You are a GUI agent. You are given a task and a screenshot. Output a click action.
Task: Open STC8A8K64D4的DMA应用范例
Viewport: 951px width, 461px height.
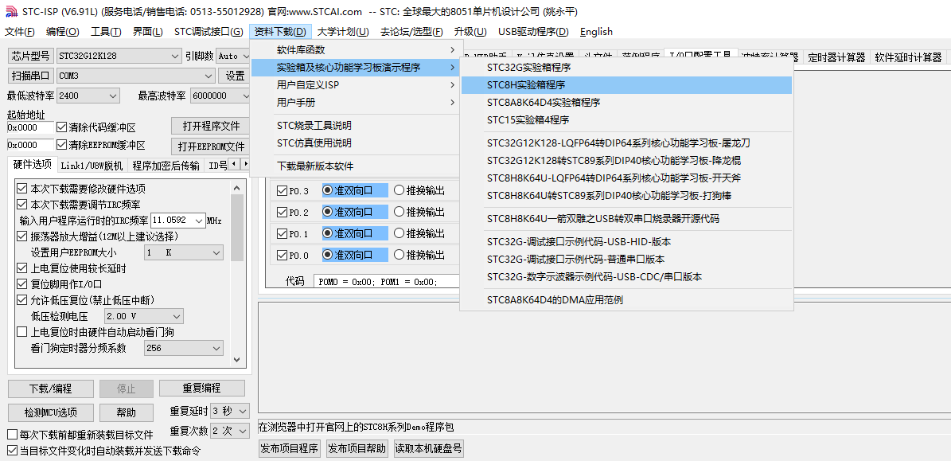coord(626,299)
